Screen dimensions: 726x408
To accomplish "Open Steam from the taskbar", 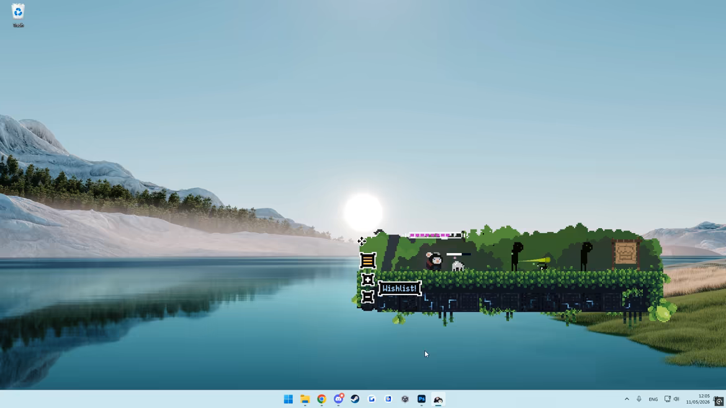I will point(355,399).
